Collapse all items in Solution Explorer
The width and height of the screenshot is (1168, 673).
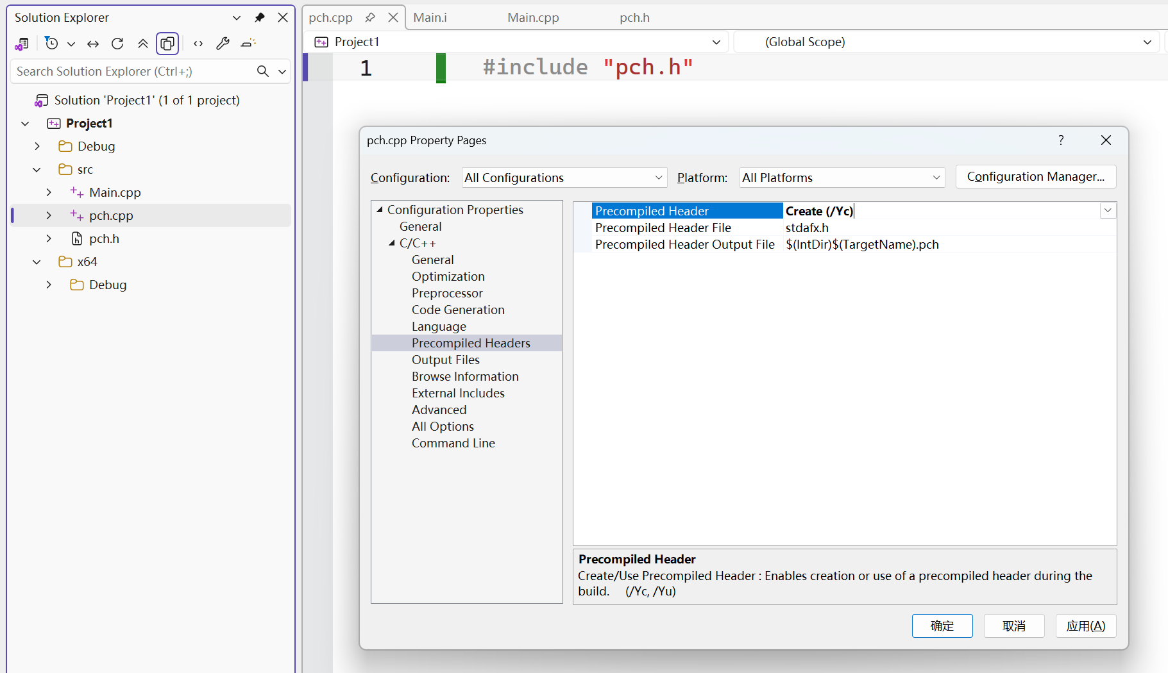[x=143, y=44]
